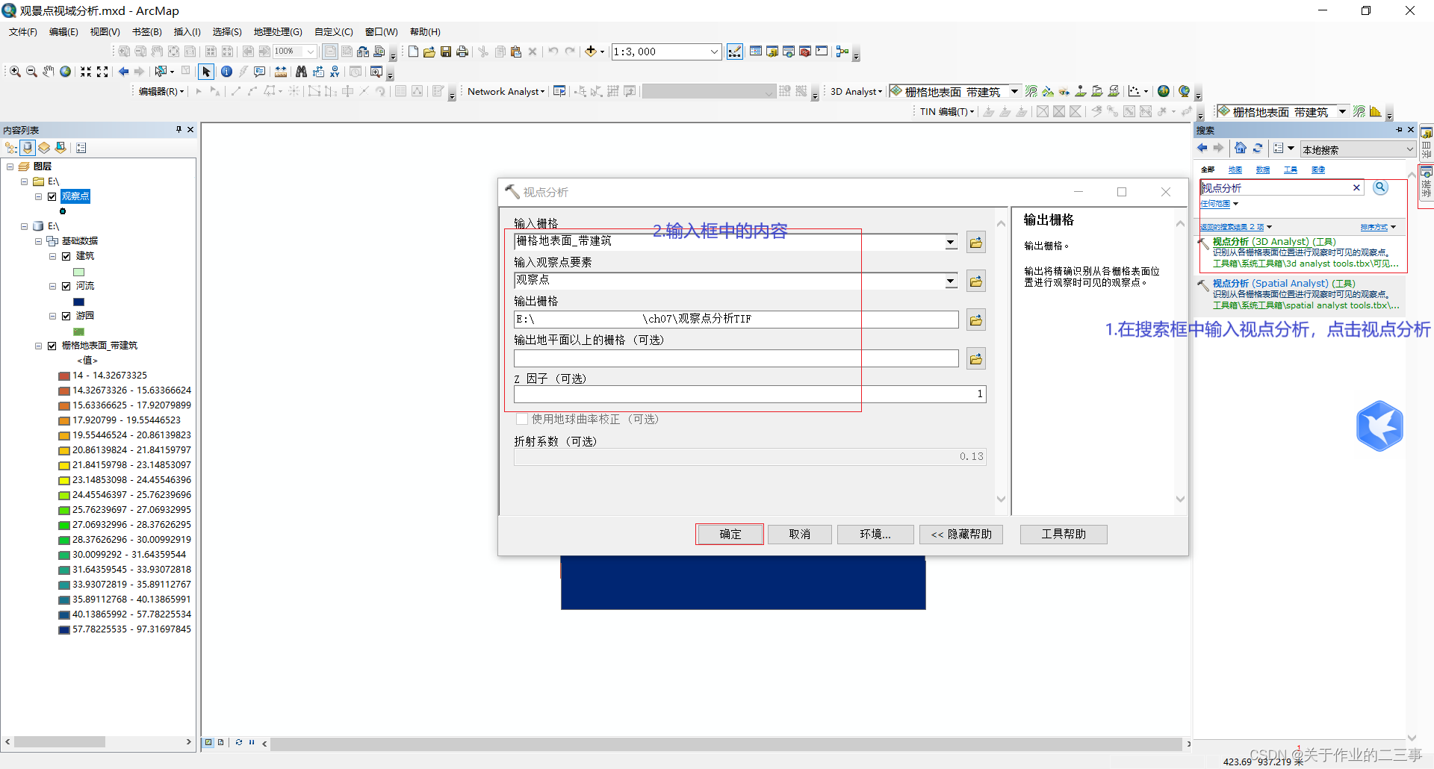Click the Spatial Analyst Histogram icon
Screen dimensions: 1434x769
point(1376,112)
